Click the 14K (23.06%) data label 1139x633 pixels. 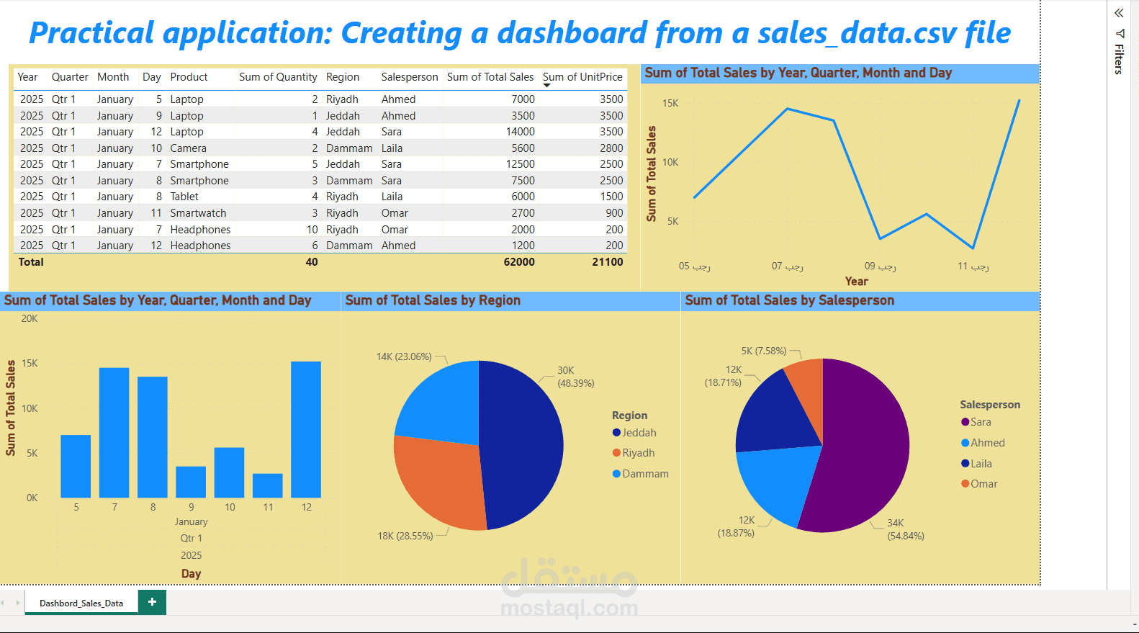(404, 356)
